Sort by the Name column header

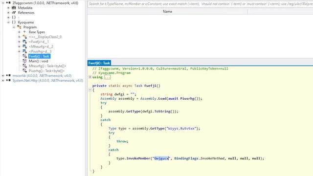click(167, 11)
